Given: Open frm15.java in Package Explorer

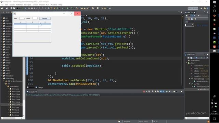Looking at the screenshot, I should point(16,105).
